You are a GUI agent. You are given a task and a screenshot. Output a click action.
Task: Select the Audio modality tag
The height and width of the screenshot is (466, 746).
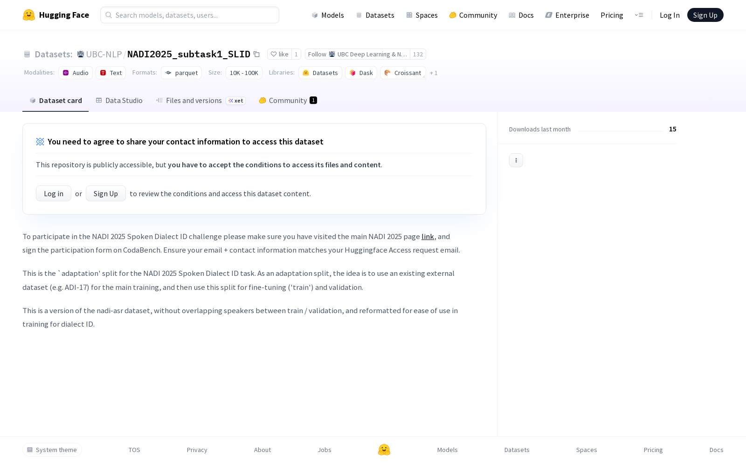coord(76,73)
